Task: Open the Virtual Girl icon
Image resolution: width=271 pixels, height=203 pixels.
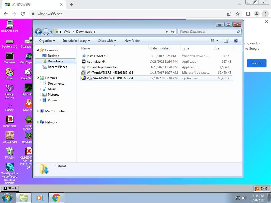Action: pyautogui.click(x=10, y=137)
